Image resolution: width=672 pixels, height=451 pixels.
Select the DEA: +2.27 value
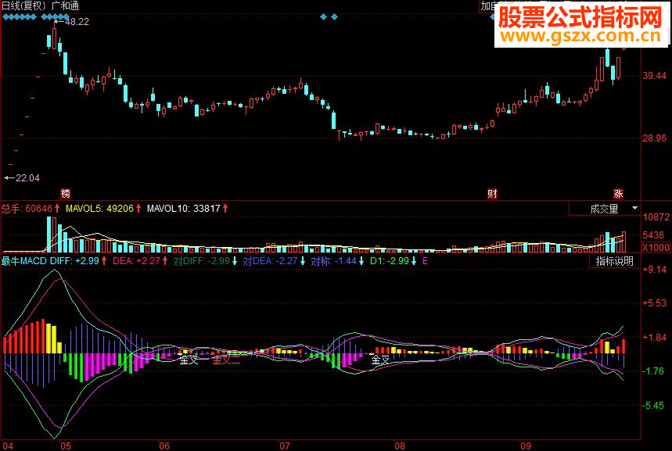136,261
